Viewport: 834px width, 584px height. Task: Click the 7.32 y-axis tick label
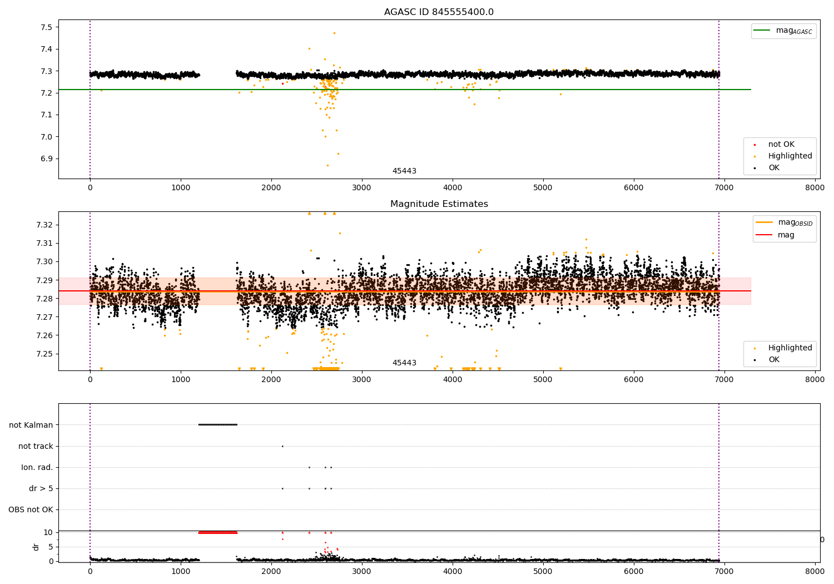pos(44,225)
